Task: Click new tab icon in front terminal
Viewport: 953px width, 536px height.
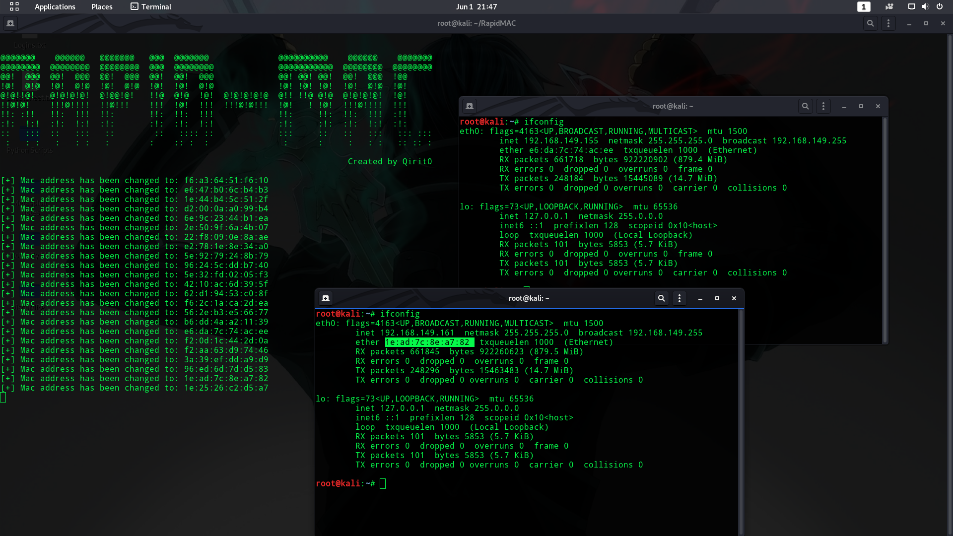Action: pos(326,298)
